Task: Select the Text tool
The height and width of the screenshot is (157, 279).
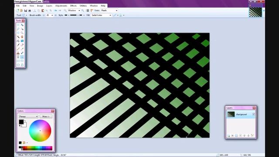Action: (18, 57)
